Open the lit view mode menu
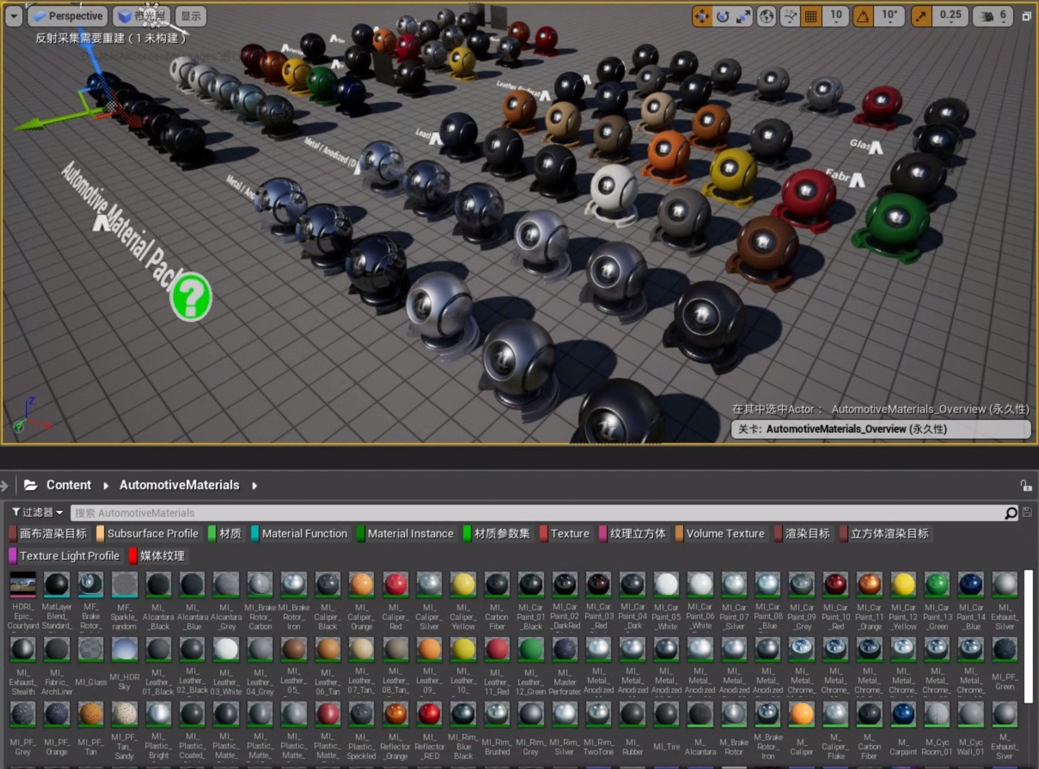This screenshot has height=769, width=1039. (x=141, y=16)
